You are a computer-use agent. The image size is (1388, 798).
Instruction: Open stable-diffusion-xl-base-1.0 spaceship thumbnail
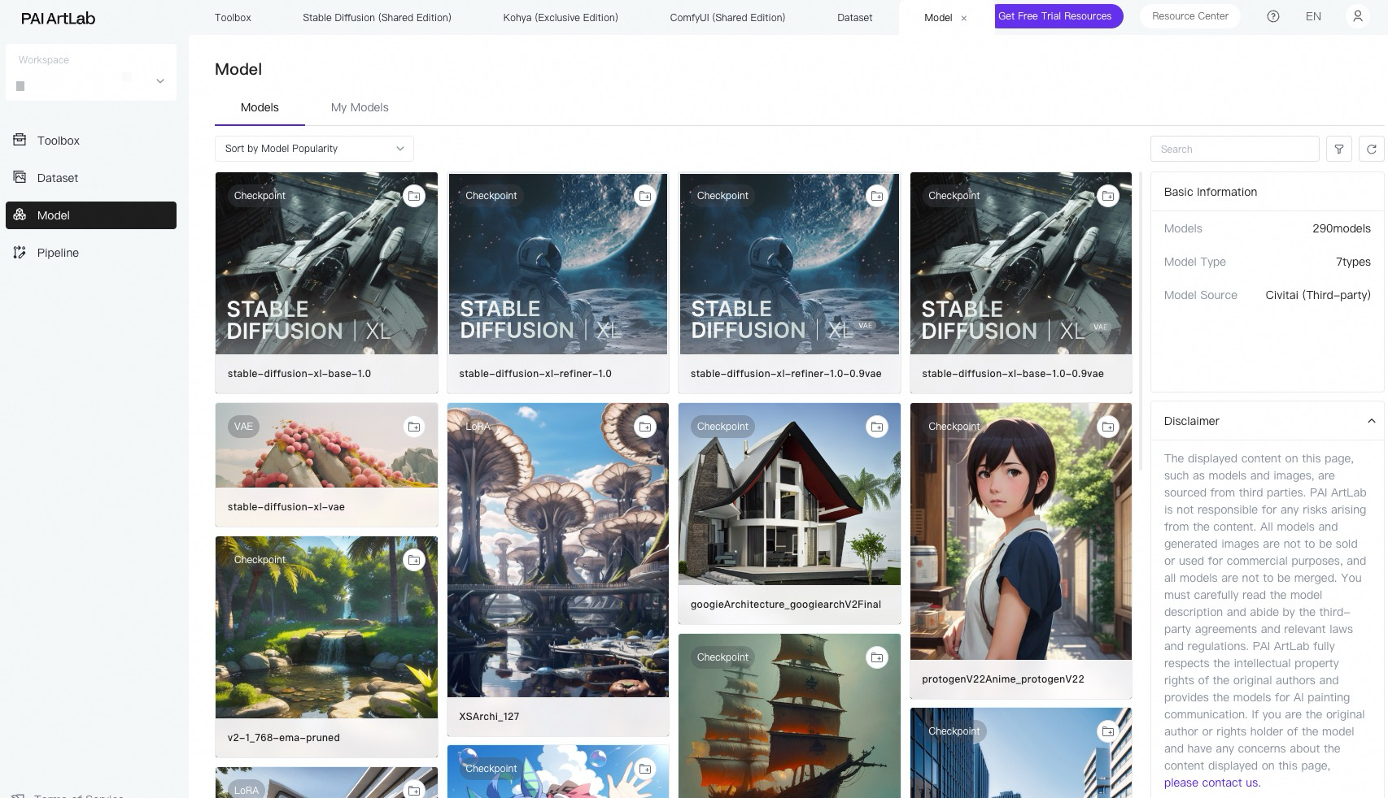click(326, 263)
